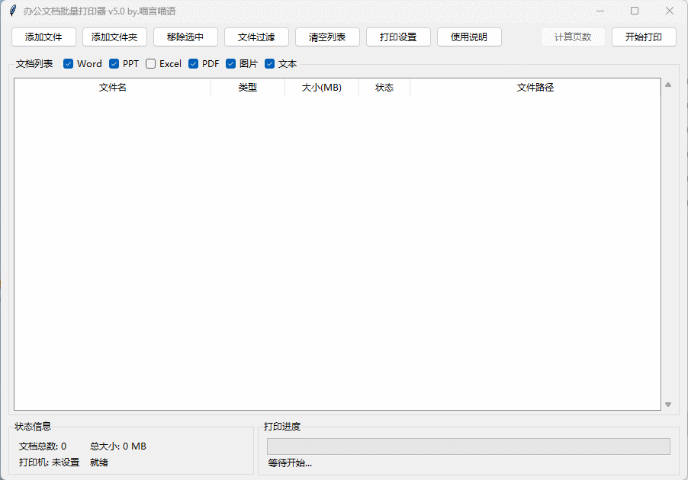Viewport: 688px width, 480px height.
Task: Toggle the 文本 text checkbox
Action: coord(269,64)
